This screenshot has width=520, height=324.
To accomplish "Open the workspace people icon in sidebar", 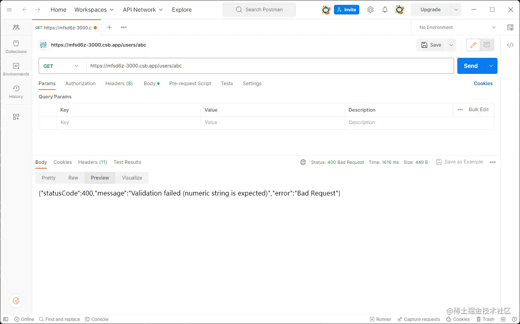I will (16, 27).
